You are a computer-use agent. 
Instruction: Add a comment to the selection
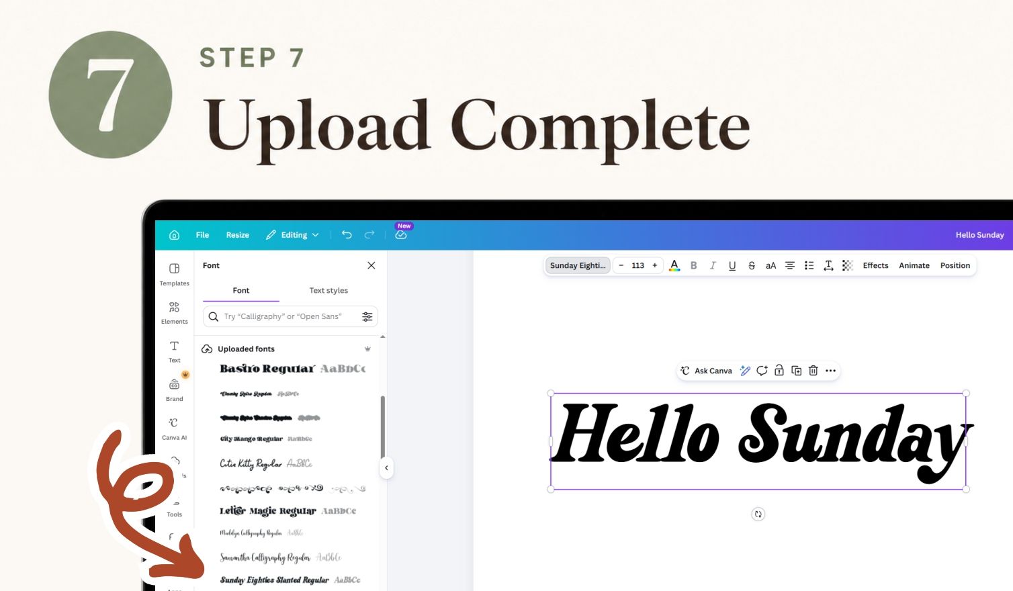coord(762,371)
